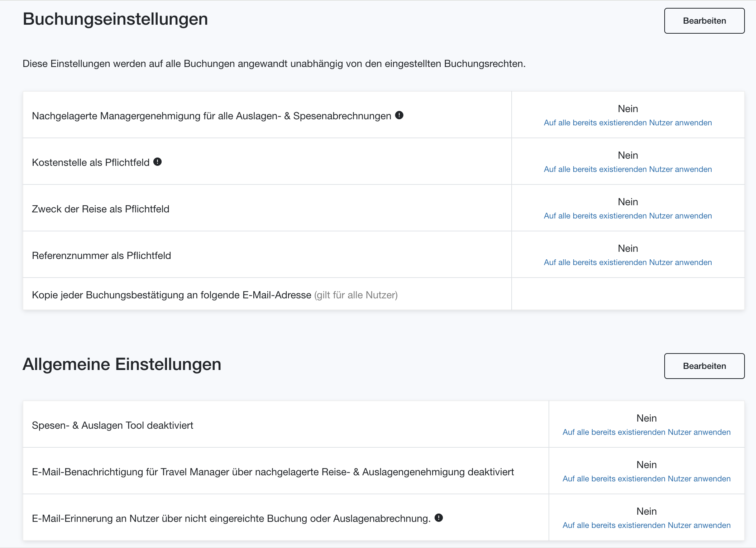
Task: Select 'Nein' value in Zweck der Reise row
Action: point(628,202)
